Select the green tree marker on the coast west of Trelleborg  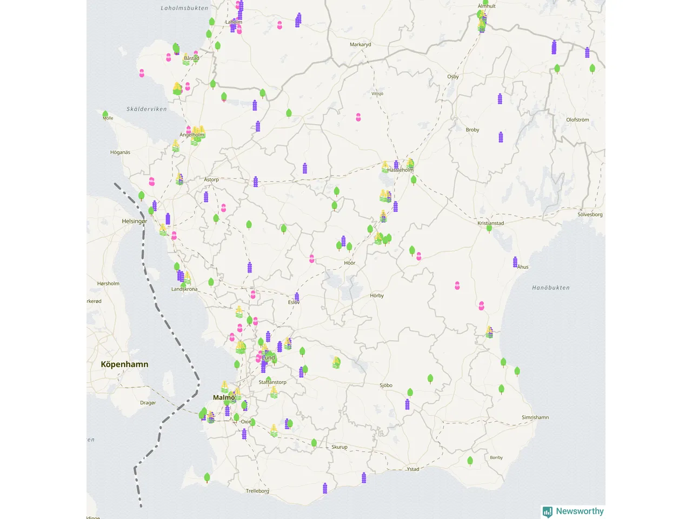point(207,477)
